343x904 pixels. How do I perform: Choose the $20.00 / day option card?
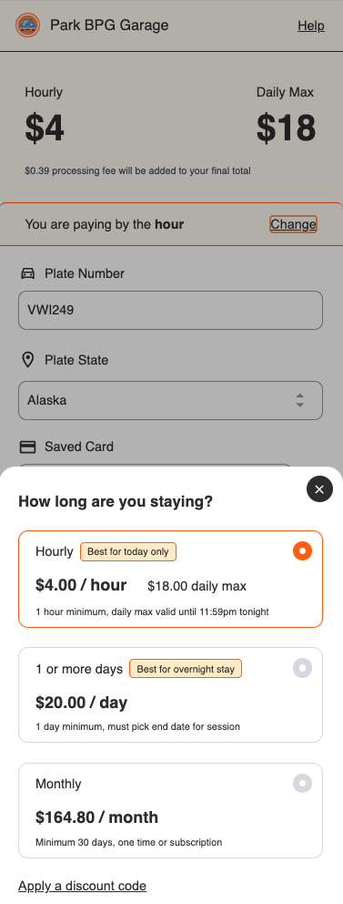click(170, 694)
